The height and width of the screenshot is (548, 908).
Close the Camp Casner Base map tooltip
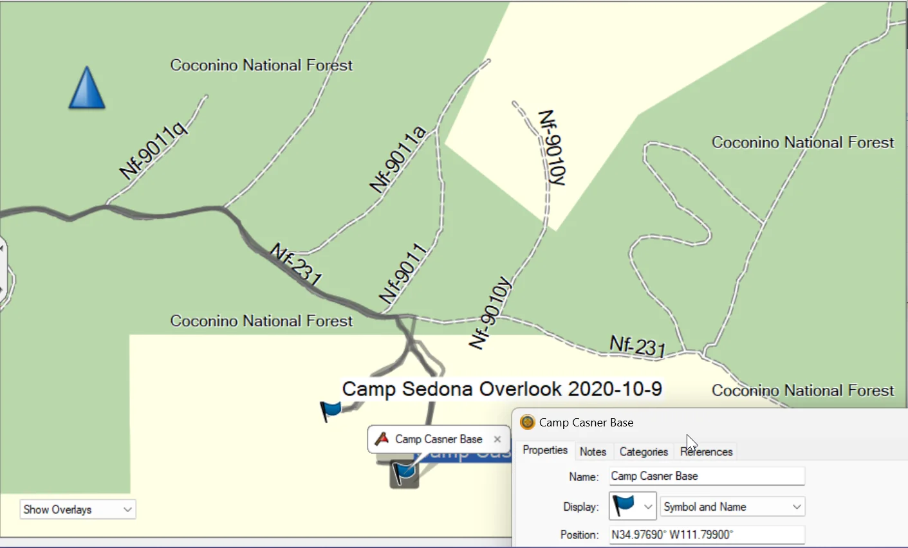click(x=497, y=439)
